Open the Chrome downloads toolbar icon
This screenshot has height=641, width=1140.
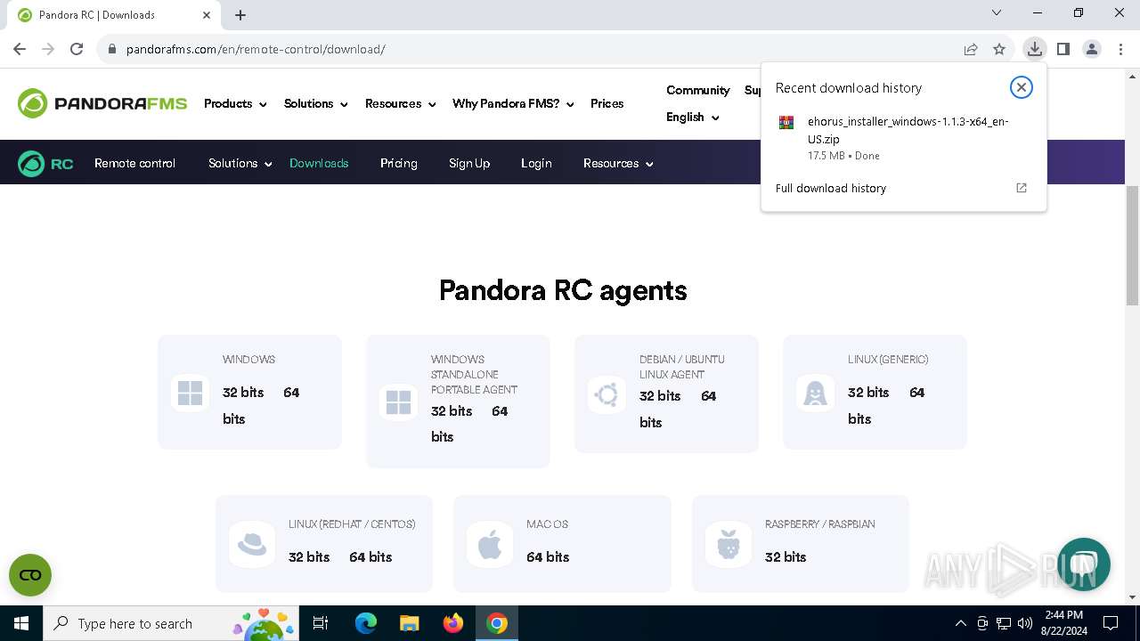1034,49
